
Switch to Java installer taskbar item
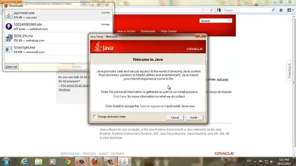pyautogui.click(x=124, y=161)
